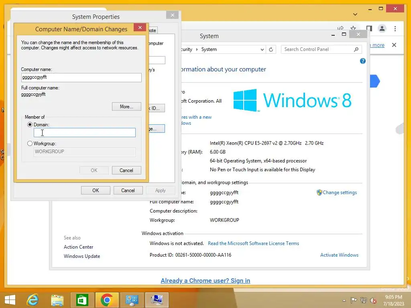Click the more link in Chrome info bar

(x=378, y=45)
